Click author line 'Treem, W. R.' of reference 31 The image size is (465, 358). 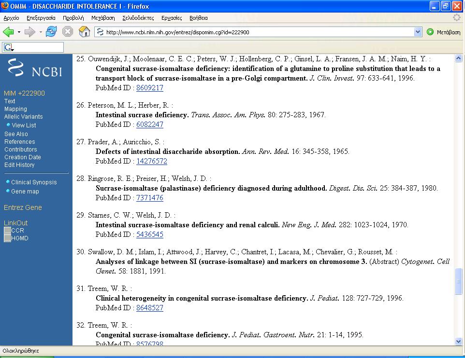coord(108,289)
